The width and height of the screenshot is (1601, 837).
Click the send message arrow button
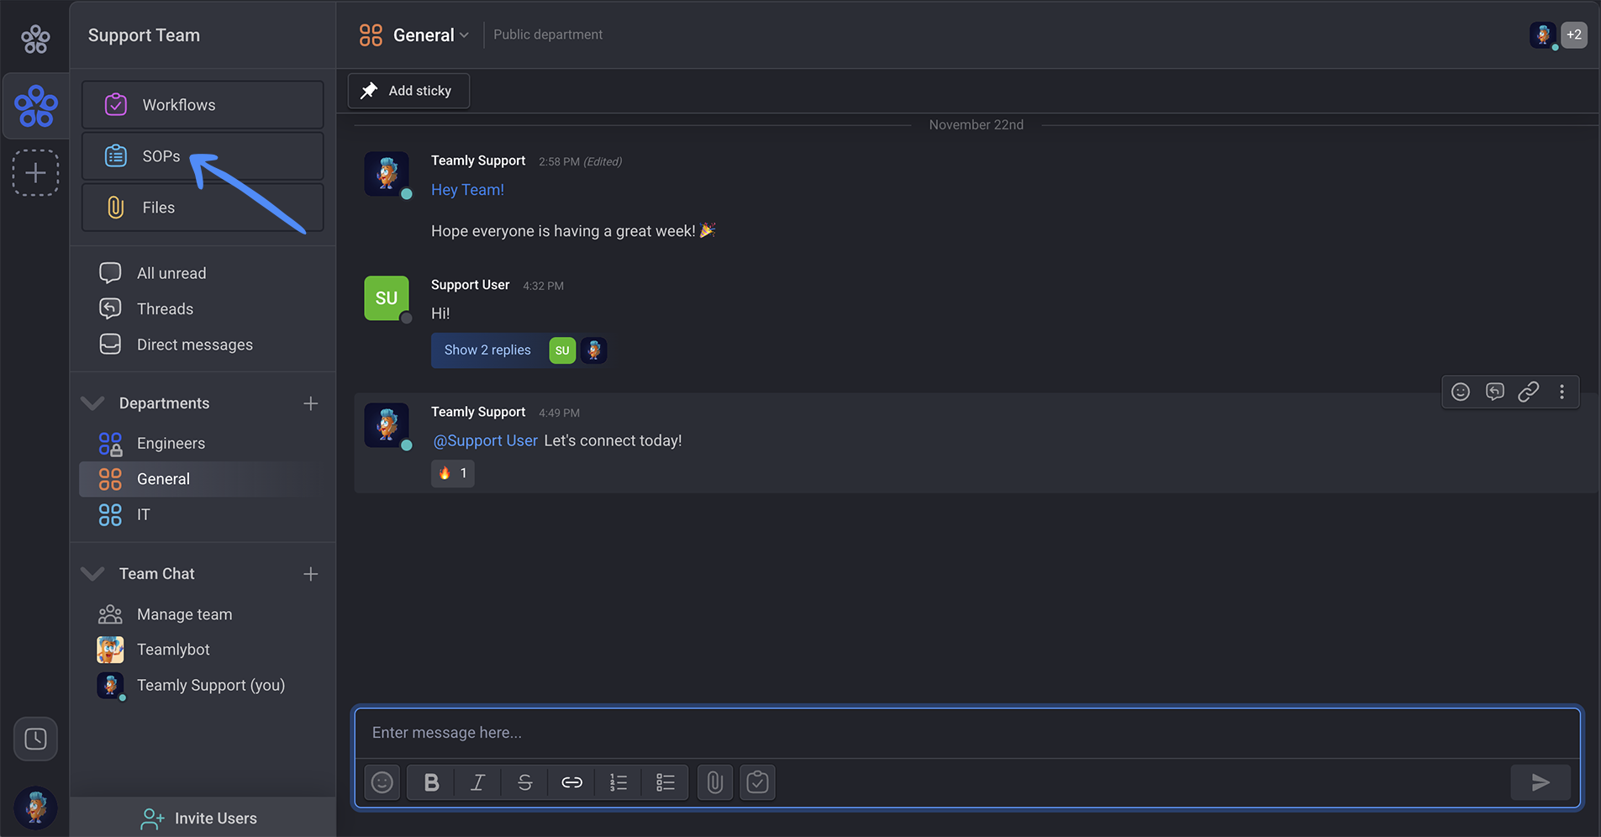pos(1540,782)
